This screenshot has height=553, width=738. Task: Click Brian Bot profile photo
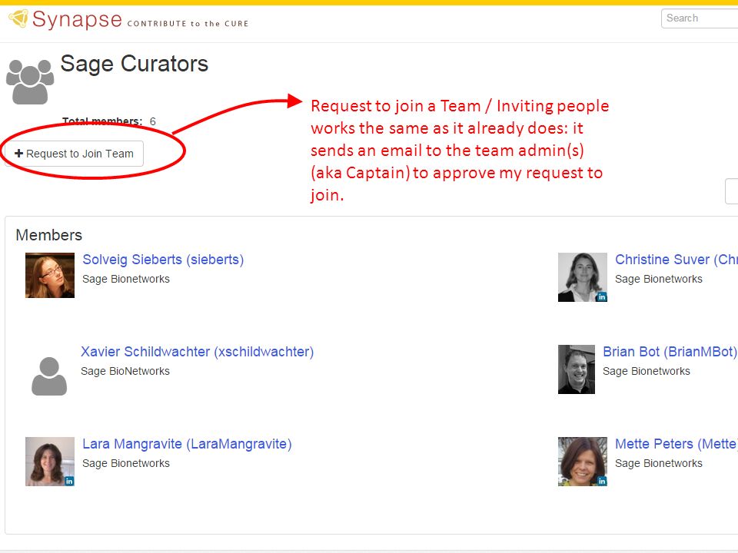pos(577,369)
